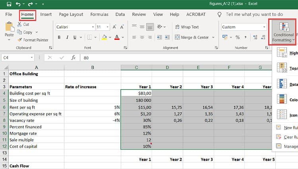This screenshot has height=169, width=298.
Task: Toggle Italic formatting
Action: coord(67,37)
